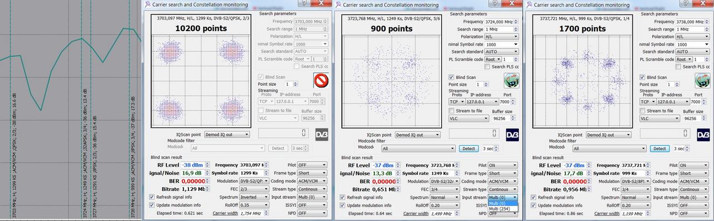Click the Detect button in the right window

[x=659, y=149]
